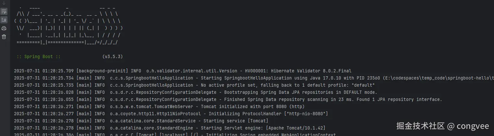Screen dimensions: 494x136
Task: Click the (v3.5.3) version text
Action: [112, 56]
